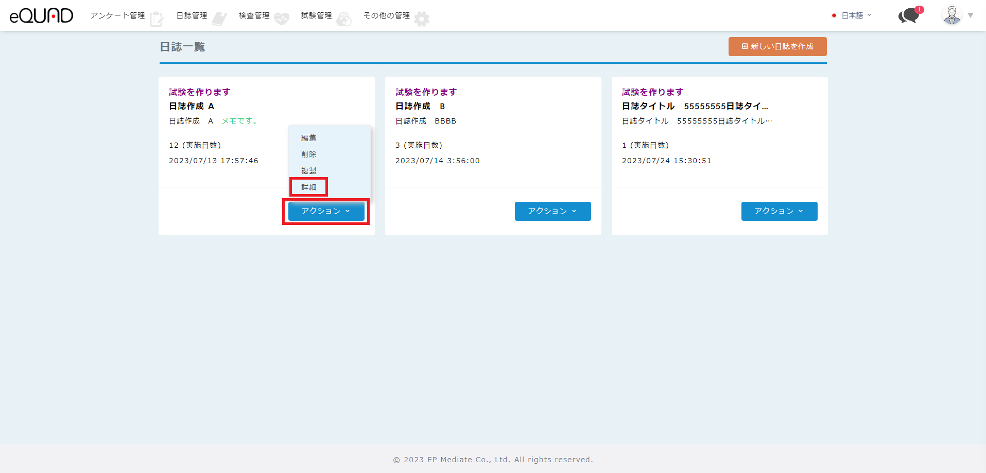The width and height of the screenshot is (986, 473).
Task: Open the アクション dropdown on the third card
Action: click(x=779, y=211)
